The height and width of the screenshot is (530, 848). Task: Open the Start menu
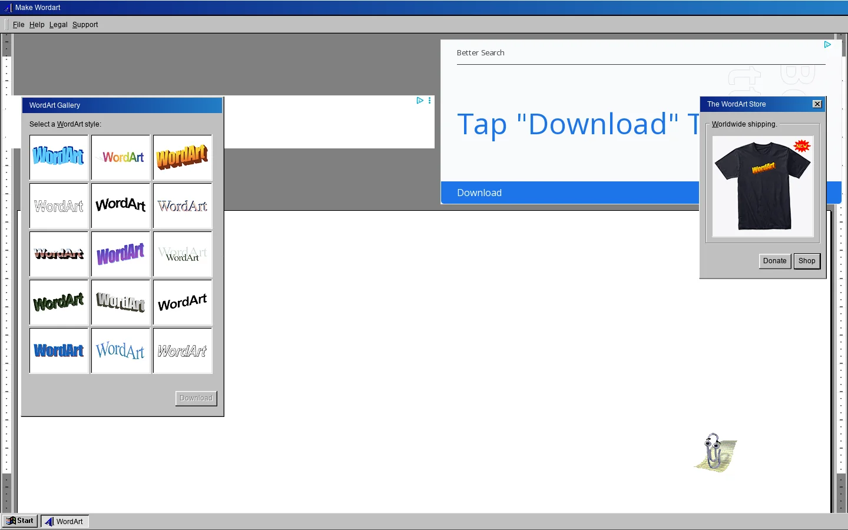click(21, 521)
